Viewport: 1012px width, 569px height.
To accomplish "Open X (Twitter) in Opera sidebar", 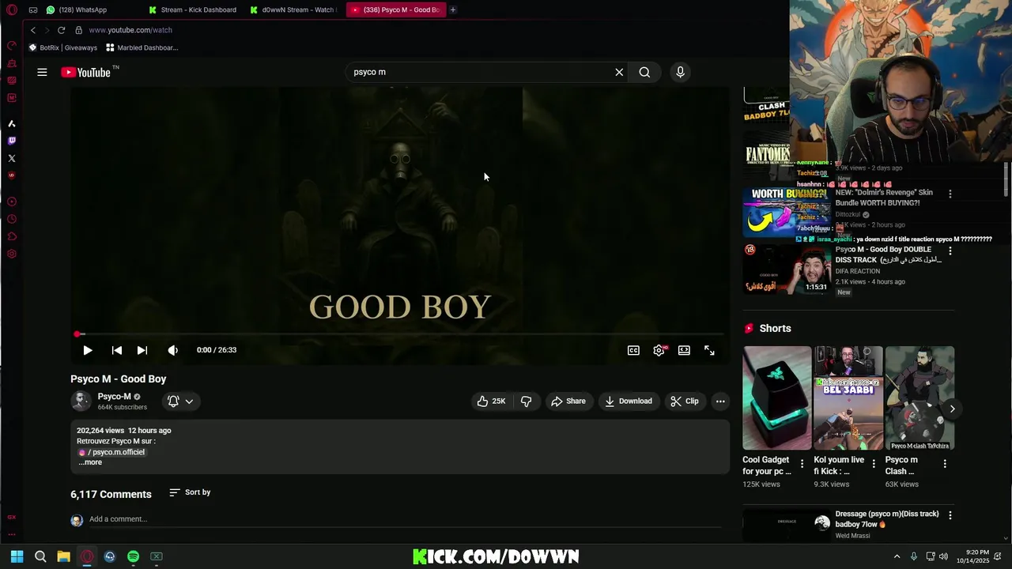I will point(11,158).
